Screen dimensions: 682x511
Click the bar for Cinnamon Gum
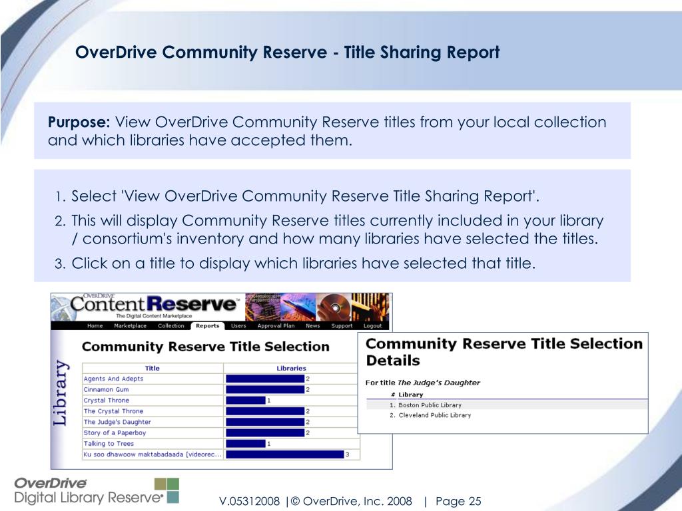click(x=265, y=390)
